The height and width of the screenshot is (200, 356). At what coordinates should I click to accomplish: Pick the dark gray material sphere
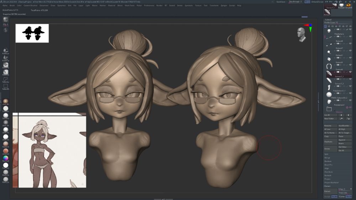click(6, 123)
